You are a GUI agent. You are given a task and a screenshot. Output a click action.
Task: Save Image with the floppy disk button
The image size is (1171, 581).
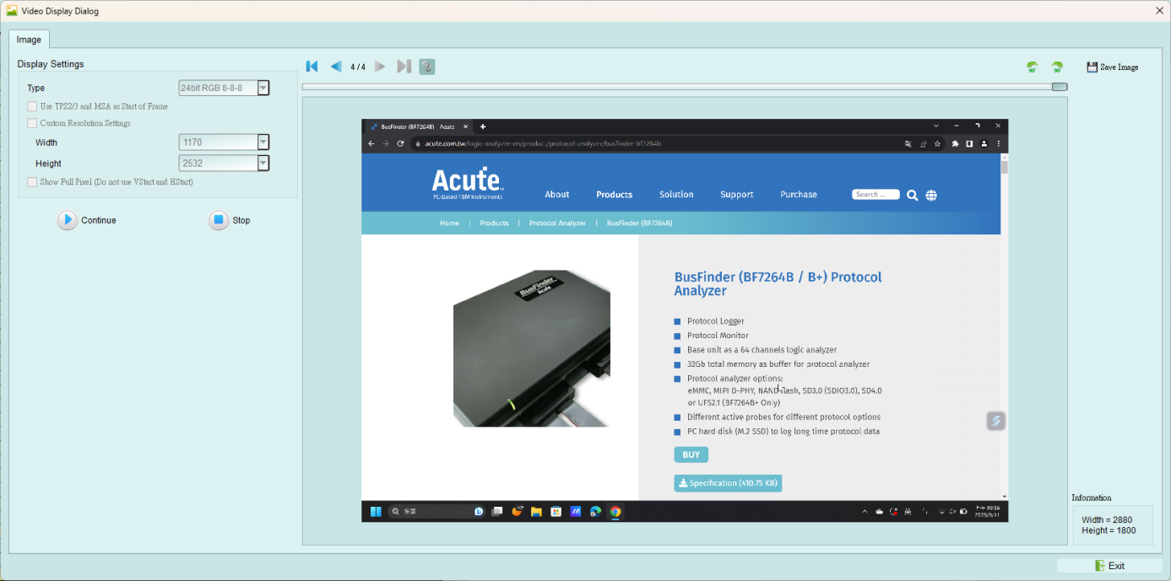pos(1112,67)
